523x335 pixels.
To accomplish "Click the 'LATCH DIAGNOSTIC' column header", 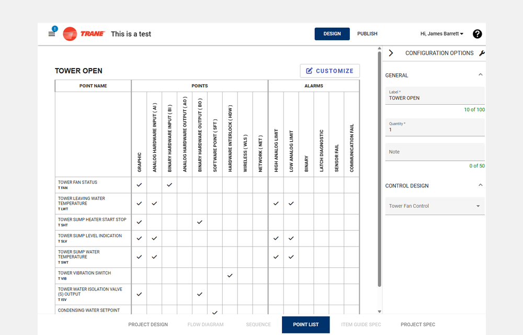I will [322, 151].
